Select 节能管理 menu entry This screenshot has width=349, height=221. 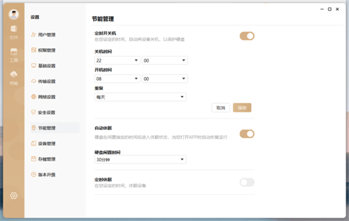click(x=55, y=128)
